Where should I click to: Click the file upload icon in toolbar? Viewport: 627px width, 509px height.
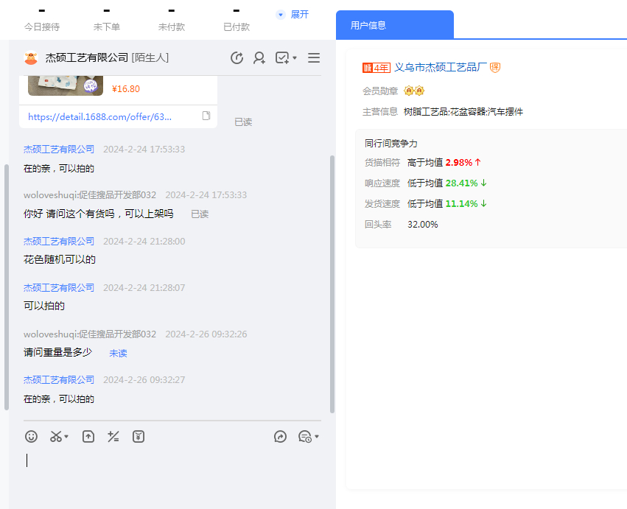(88, 437)
